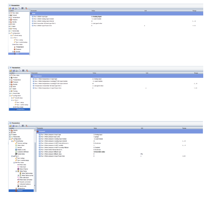Image resolution: width=209 pixels, height=199 pixels.
Task: Select Meter K-factor in bottom Pressure window
Action: coord(24,169)
